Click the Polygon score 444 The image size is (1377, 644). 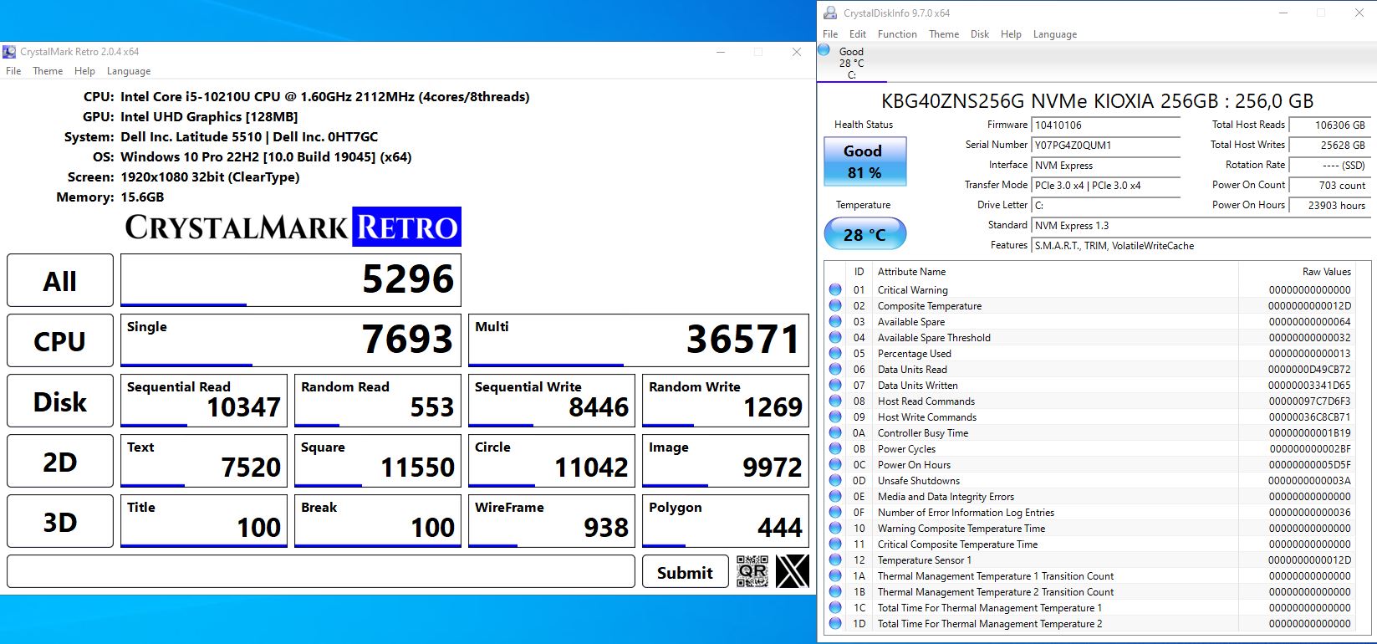(726, 521)
